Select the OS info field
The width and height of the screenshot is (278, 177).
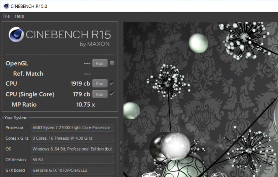pyautogui.click(x=72, y=149)
